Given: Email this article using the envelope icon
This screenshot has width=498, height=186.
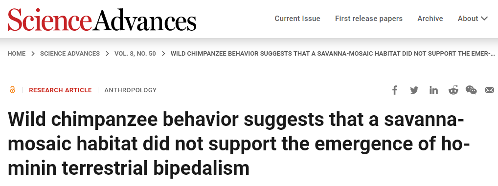Looking at the screenshot, I should [489, 90].
